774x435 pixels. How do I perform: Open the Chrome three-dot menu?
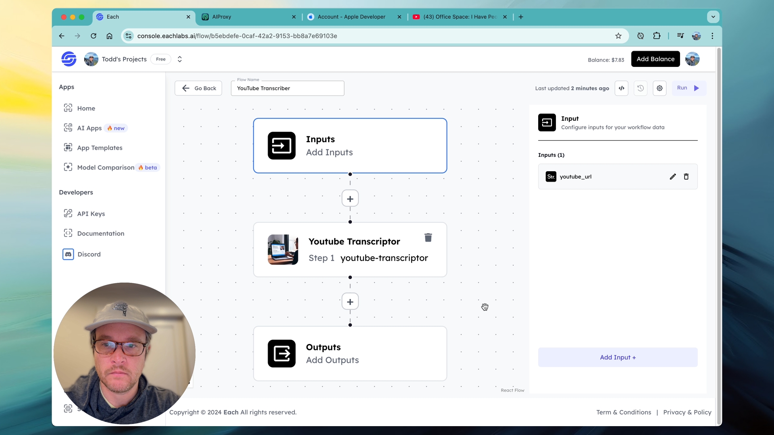coord(712,36)
